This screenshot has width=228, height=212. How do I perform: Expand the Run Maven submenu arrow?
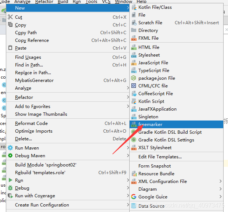[x=128, y=148]
